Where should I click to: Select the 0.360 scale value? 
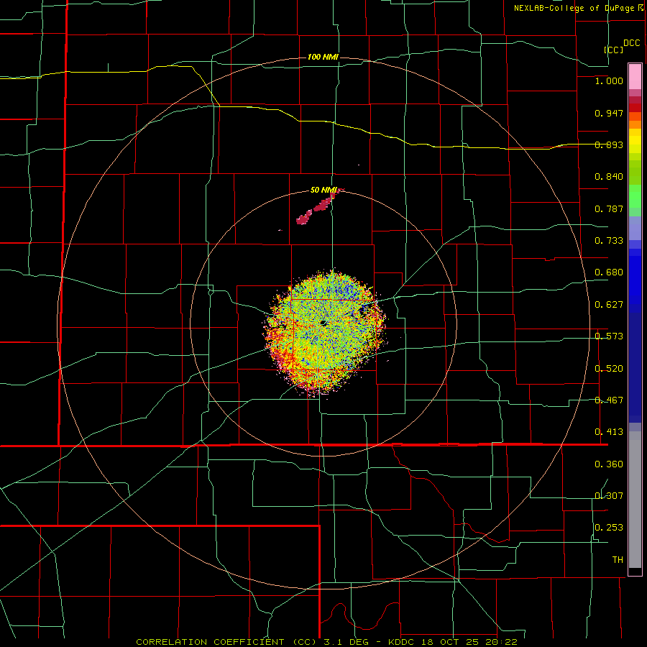(609, 464)
